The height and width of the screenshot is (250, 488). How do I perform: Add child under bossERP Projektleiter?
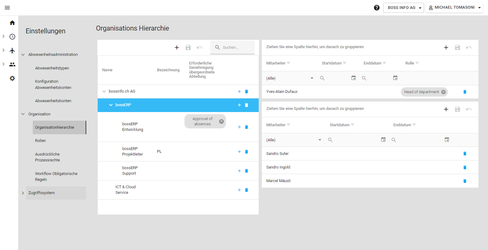pyautogui.click(x=239, y=152)
